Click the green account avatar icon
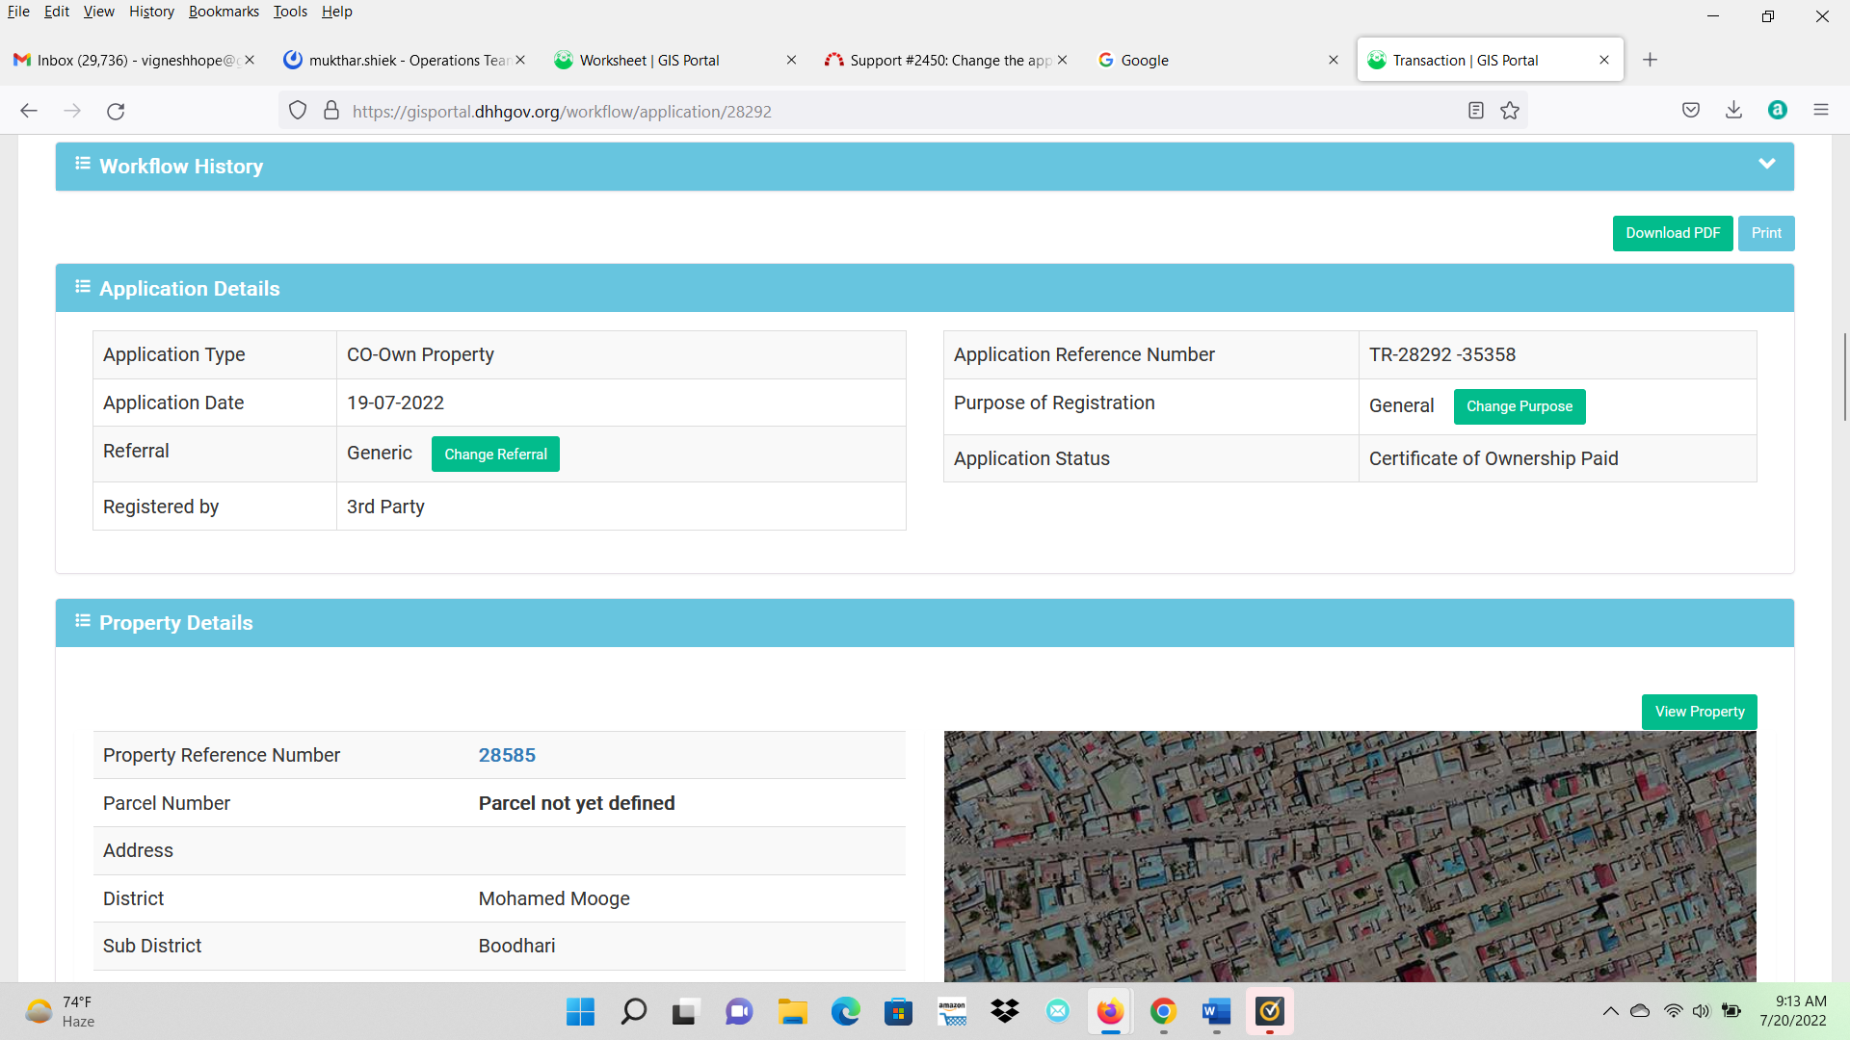The width and height of the screenshot is (1850, 1040). pyautogui.click(x=1778, y=110)
